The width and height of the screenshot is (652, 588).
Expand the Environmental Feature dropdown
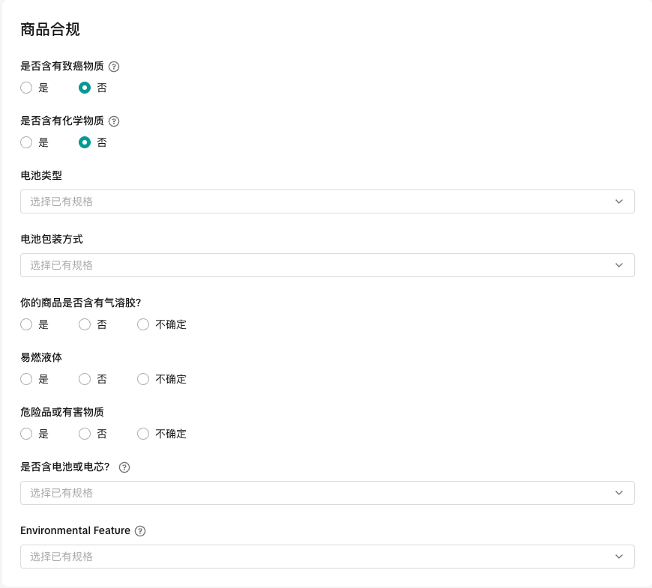point(327,557)
